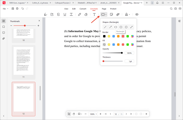Viewport: 183px width, 120px height.
Task: Choose the blue Border color swatch
Action: [x=114, y=36]
